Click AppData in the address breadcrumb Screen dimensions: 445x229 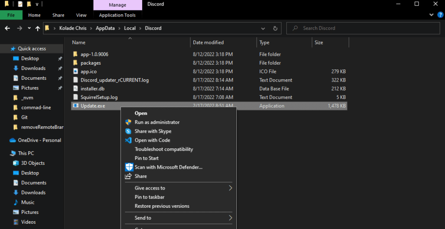pos(105,28)
